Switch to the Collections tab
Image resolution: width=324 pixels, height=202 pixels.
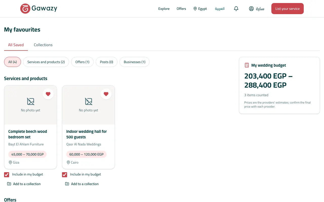tap(43, 45)
